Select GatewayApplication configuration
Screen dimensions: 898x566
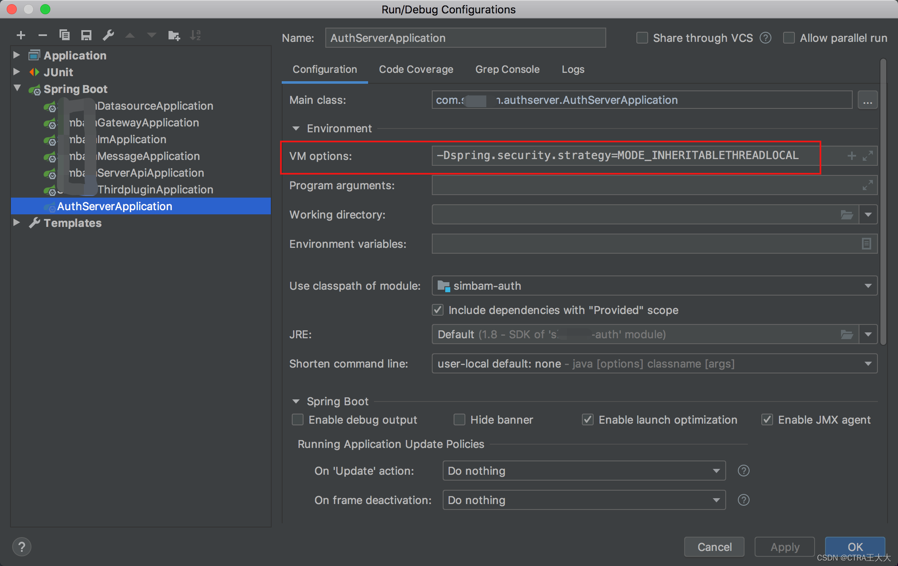tap(141, 122)
